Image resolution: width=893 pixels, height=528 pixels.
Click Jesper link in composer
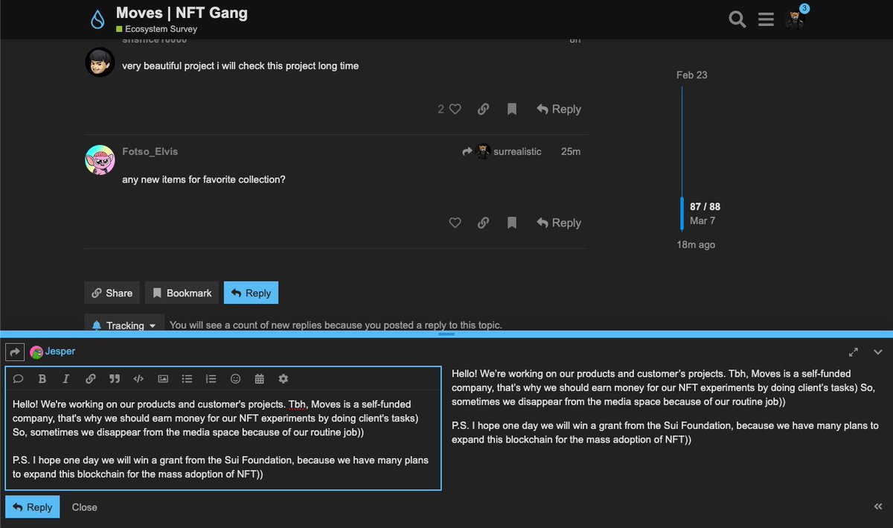60,351
